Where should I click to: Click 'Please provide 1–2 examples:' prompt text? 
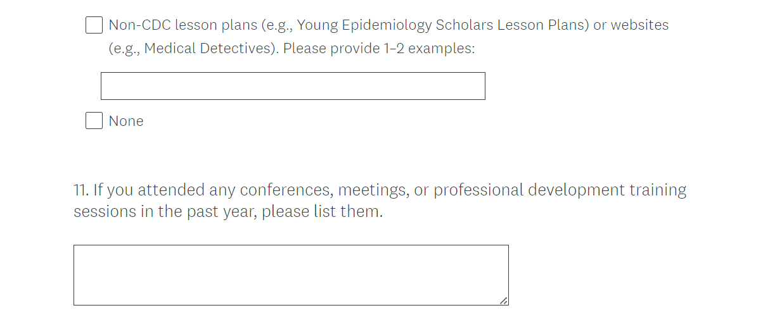378,48
